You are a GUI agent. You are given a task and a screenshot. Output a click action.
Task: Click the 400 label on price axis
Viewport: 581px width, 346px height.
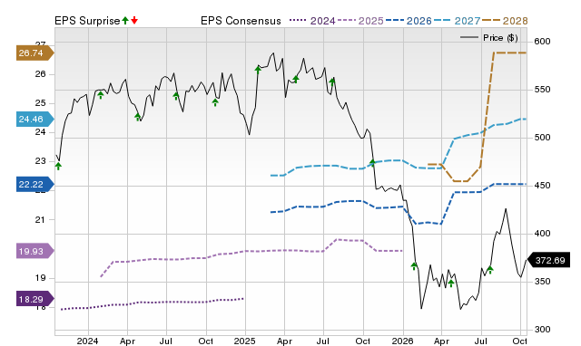click(x=542, y=234)
